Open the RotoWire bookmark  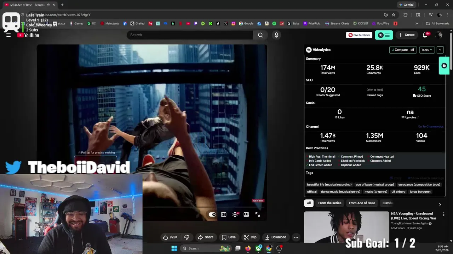click(x=380, y=24)
